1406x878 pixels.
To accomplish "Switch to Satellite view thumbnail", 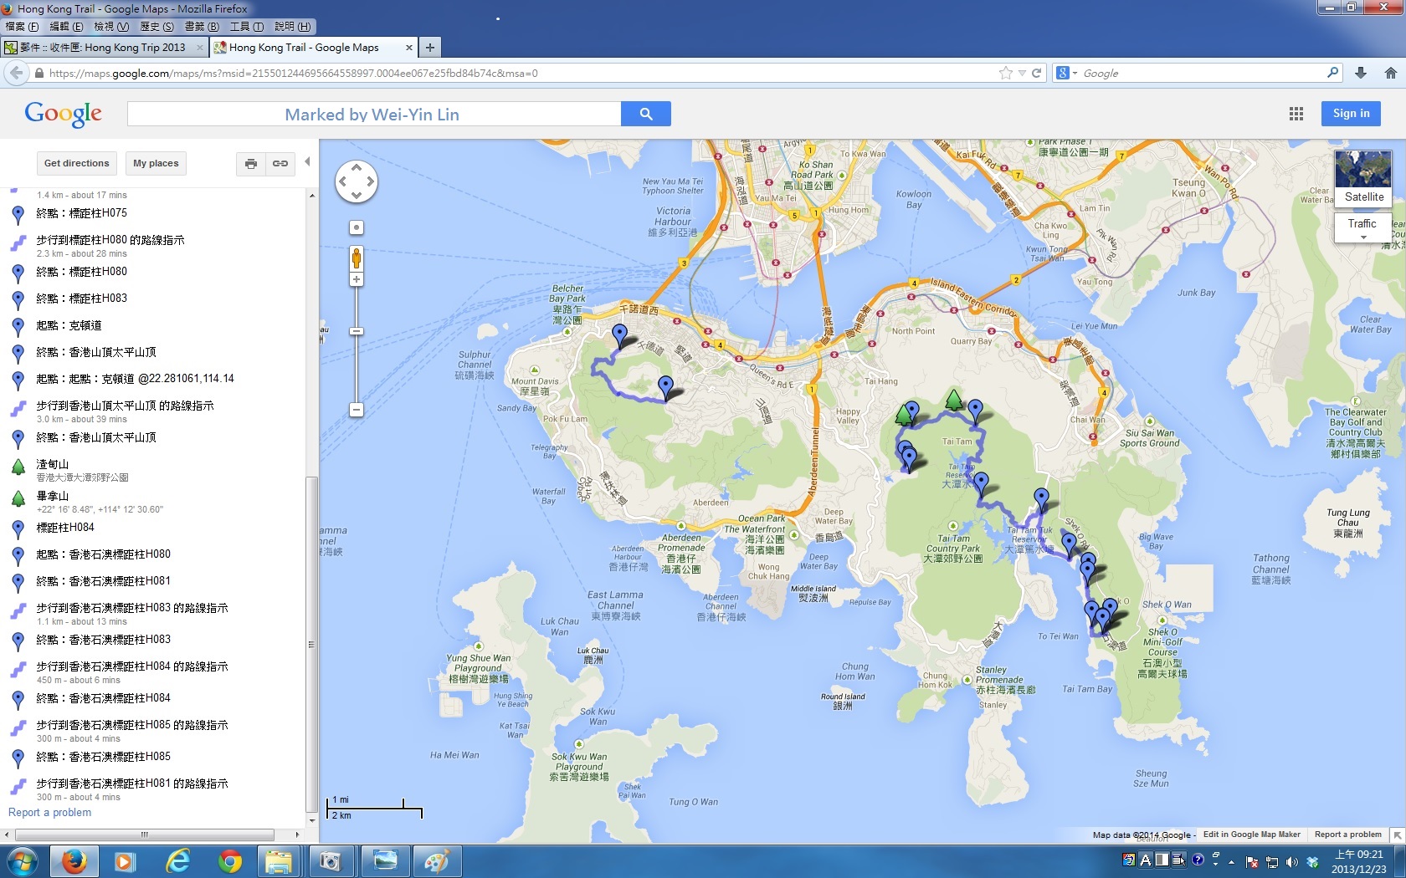I will pyautogui.click(x=1363, y=178).
